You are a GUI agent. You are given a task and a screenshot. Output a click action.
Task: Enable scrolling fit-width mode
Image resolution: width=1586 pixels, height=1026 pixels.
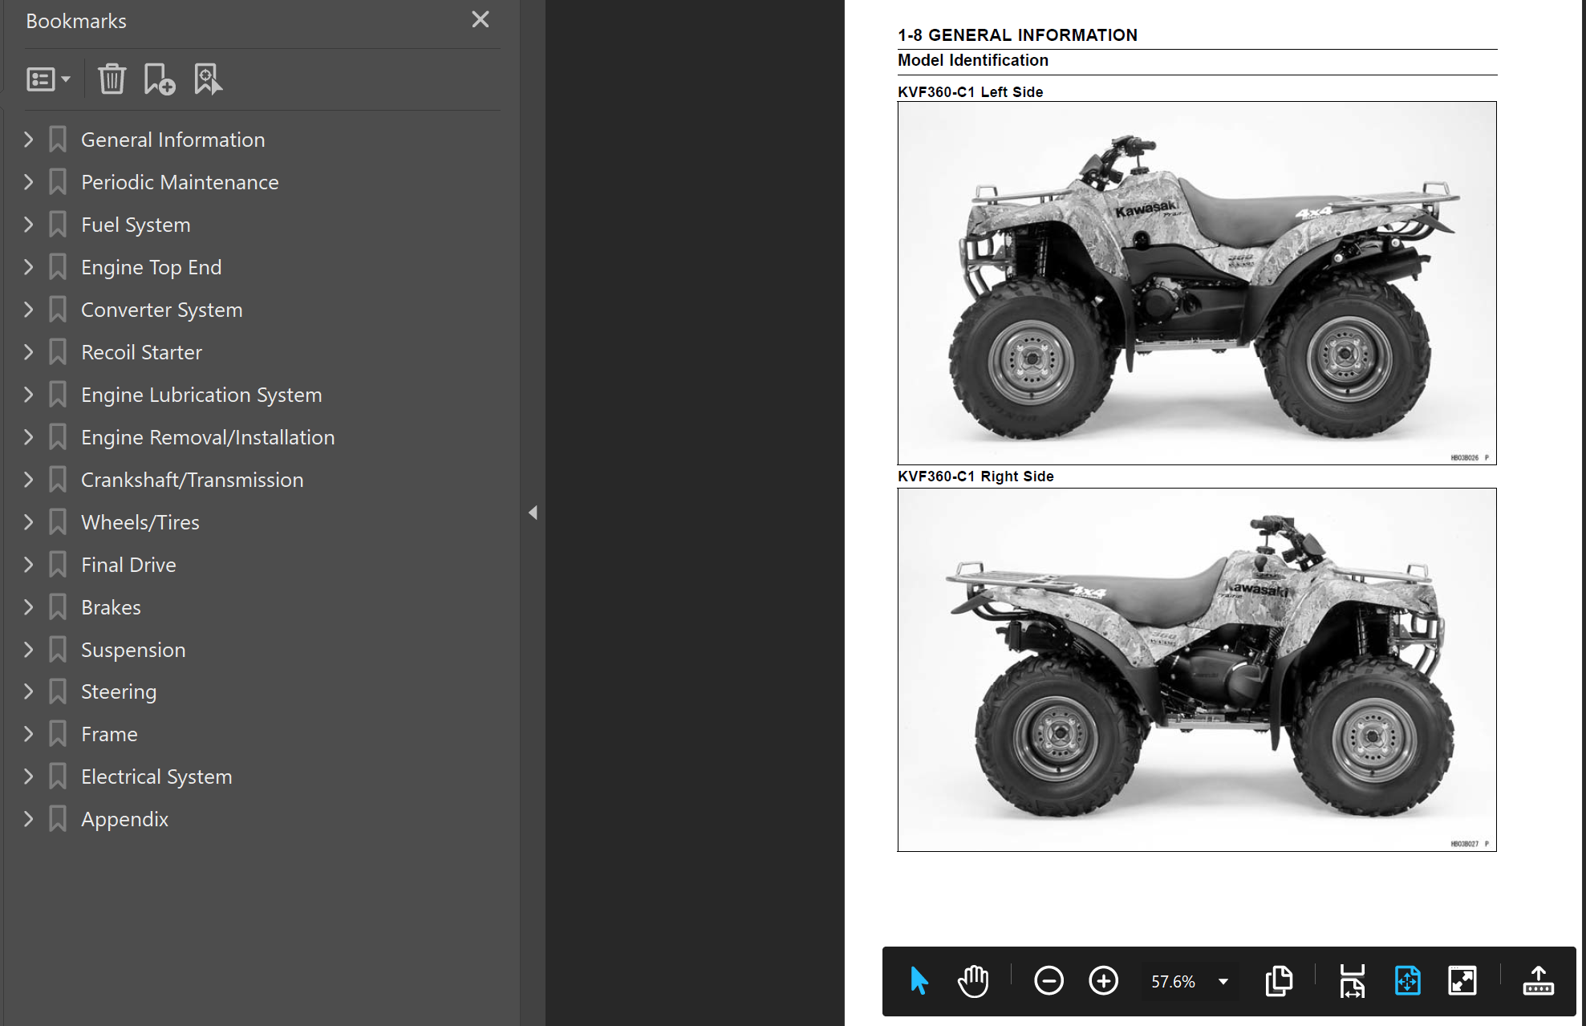[1353, 980]
